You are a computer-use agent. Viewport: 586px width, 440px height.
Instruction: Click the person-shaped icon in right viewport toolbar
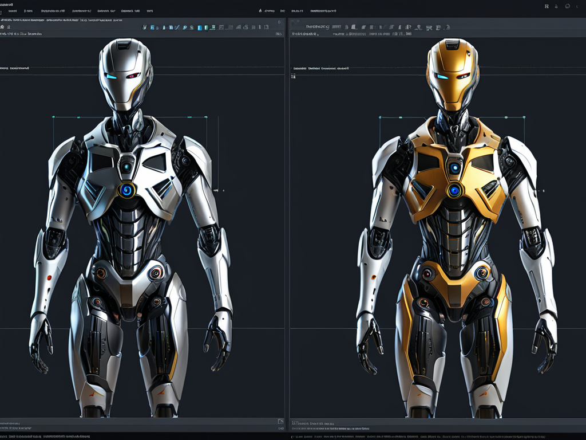(x=419, y=27)
